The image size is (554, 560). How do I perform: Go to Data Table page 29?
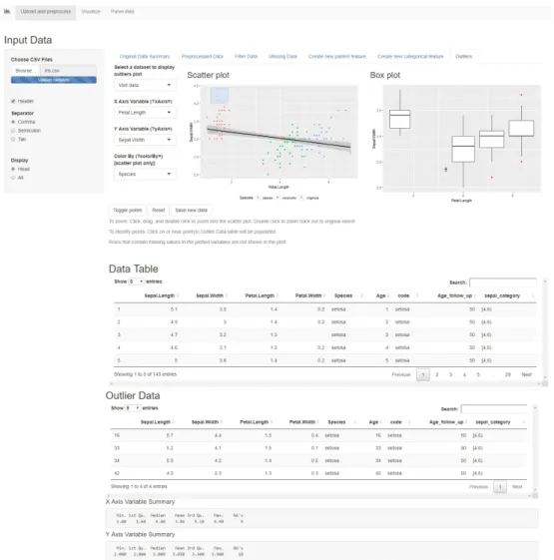tap(508, 374)
